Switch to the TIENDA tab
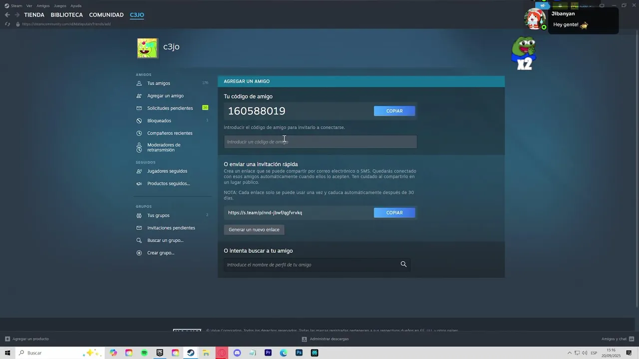 click(x=34, y=15)
